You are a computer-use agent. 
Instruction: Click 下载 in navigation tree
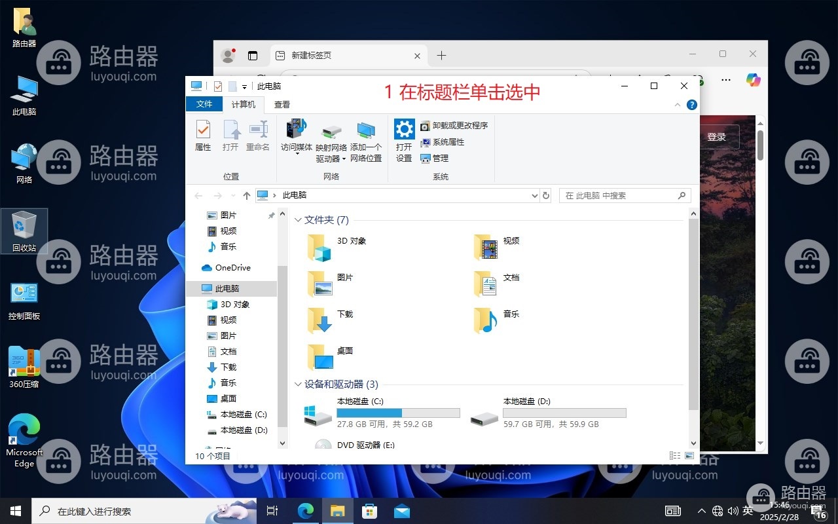[222, 367]
